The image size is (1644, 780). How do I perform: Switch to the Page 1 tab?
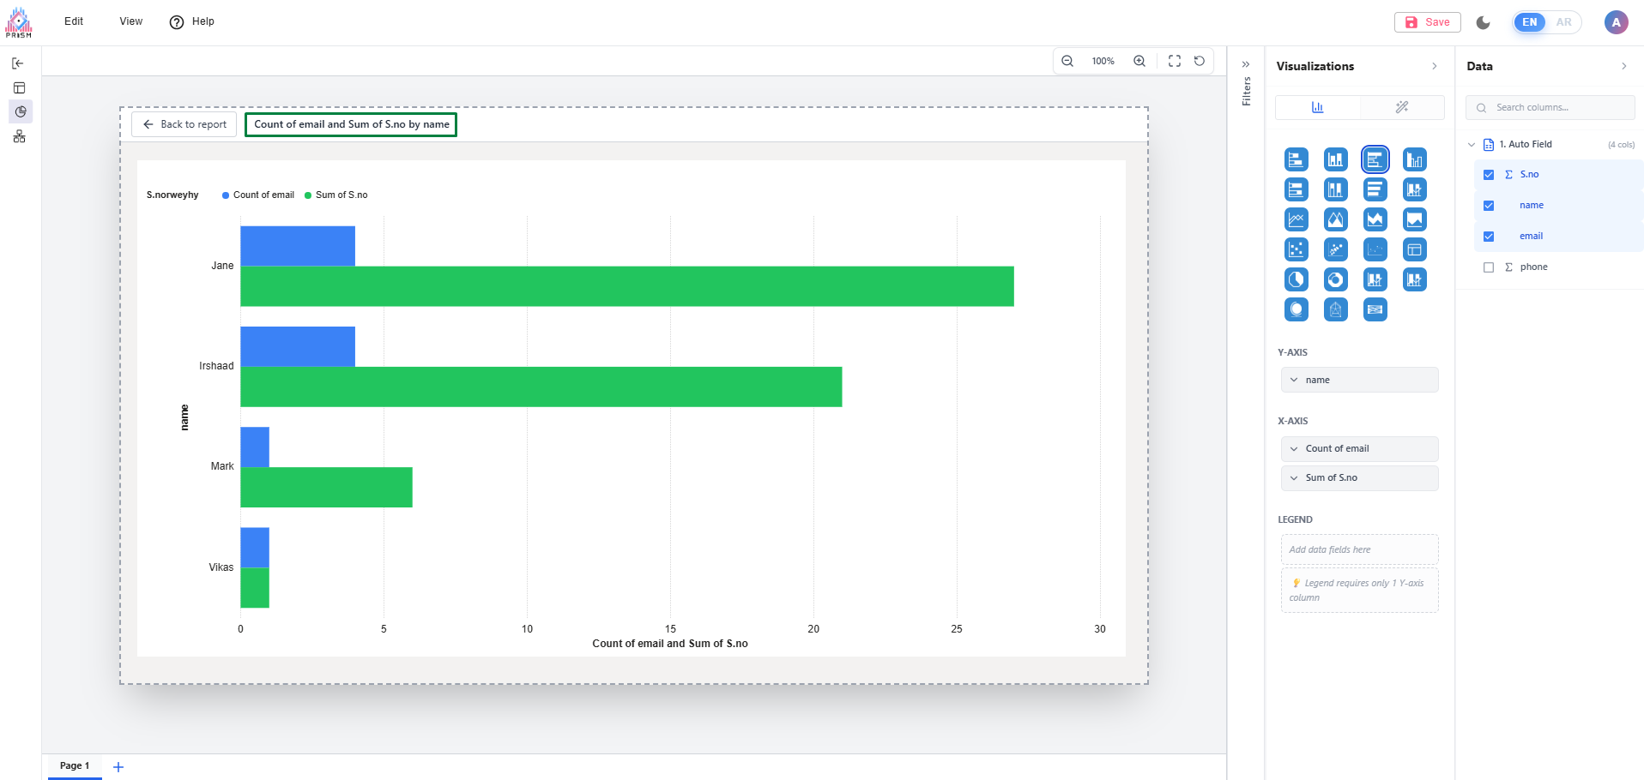point(75,765)
